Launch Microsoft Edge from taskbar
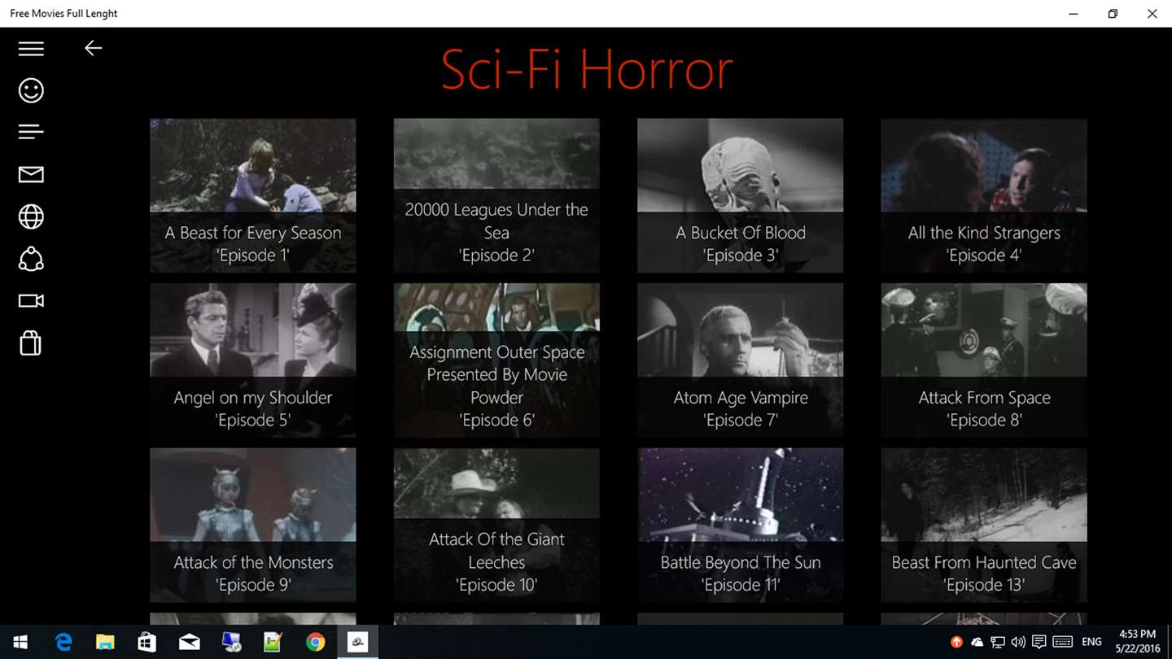 (63, 642)
